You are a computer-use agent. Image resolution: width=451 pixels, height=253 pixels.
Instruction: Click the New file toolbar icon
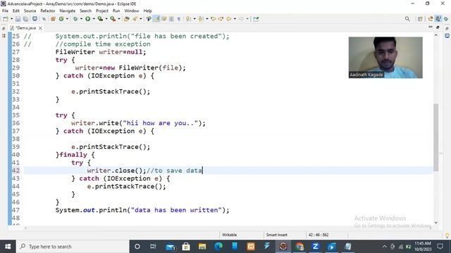click(6, 19)
